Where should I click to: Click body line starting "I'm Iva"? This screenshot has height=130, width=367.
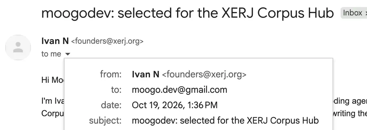53,101
